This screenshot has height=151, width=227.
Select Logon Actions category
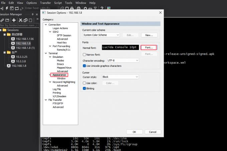(x=60, y=28)
